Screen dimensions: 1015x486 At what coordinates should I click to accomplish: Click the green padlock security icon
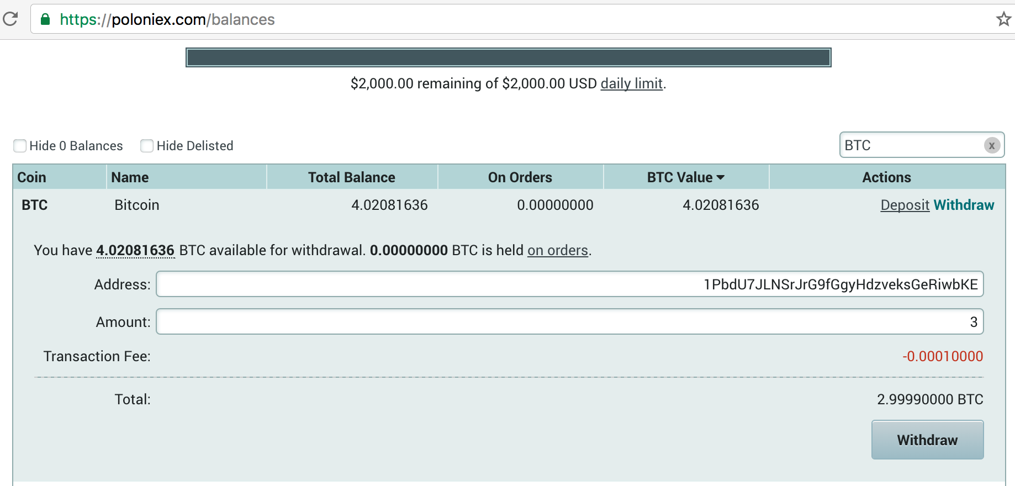46,19
